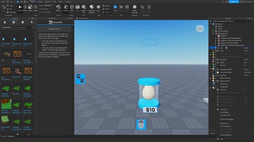The width and height of the screenshot is (254, 142).
Task: Click Explorer filter workspace field
Action: (232, 21)
